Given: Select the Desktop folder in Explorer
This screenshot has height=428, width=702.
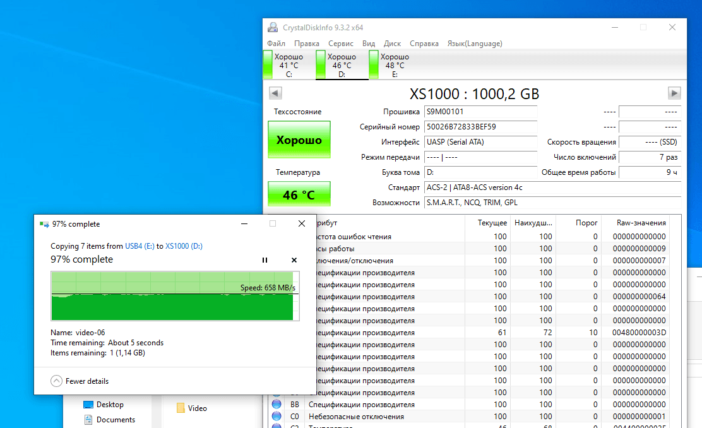Looking at the screenshot, I should coord(104,405).
